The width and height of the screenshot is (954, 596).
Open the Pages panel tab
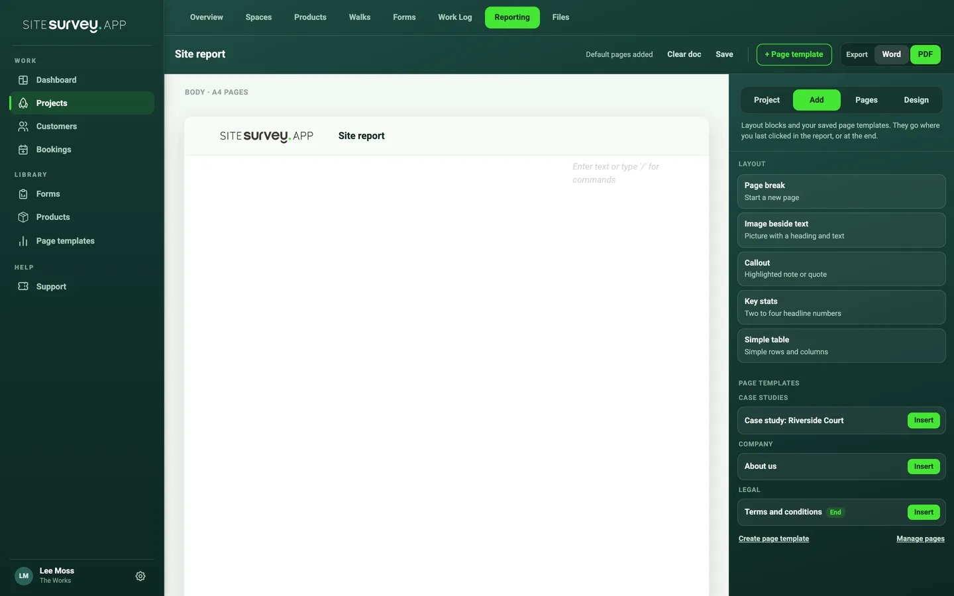click(x=867, y=100)
